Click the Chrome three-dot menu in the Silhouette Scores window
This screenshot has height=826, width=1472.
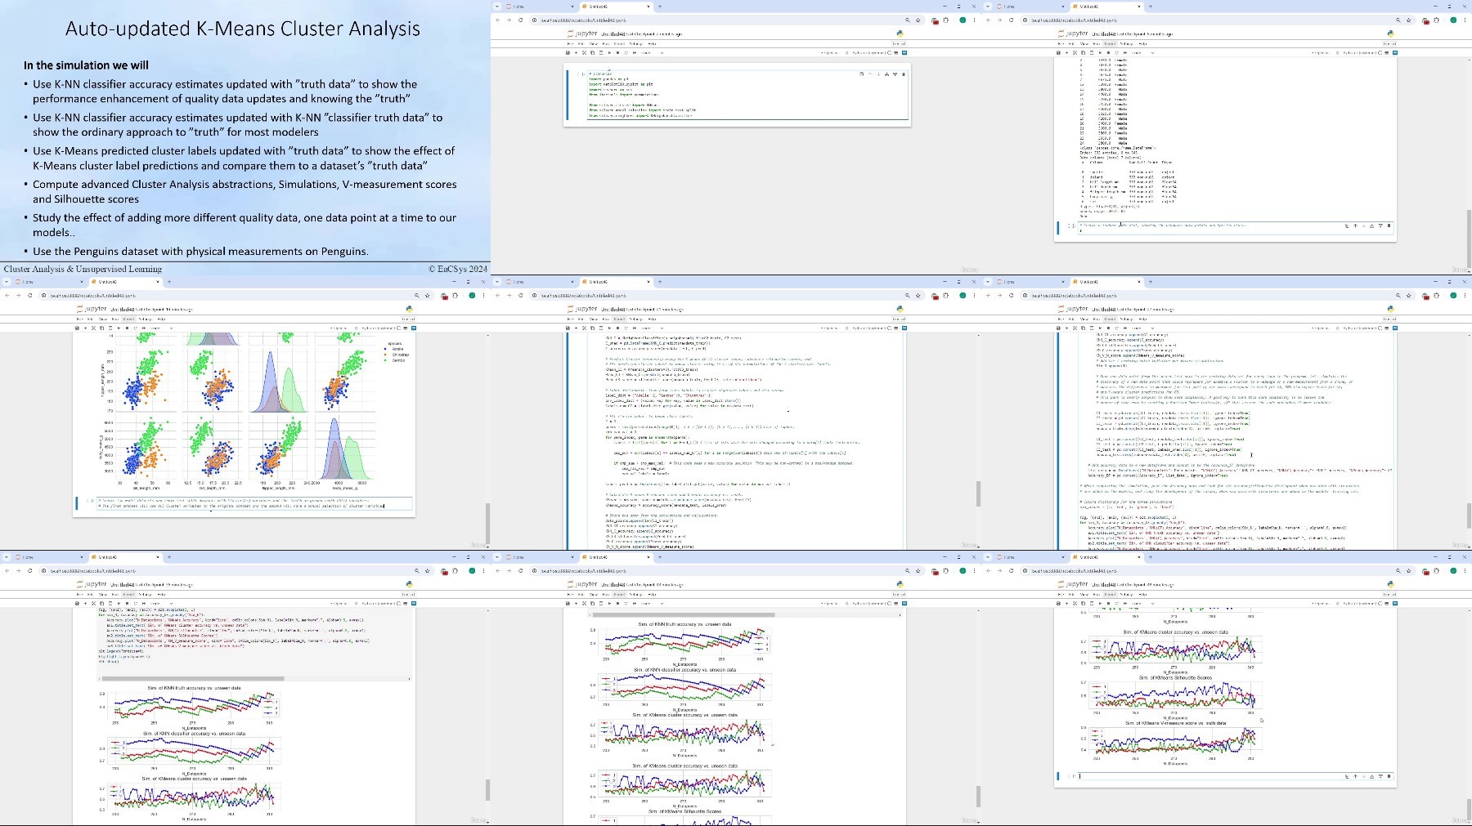coord(1465,570)
